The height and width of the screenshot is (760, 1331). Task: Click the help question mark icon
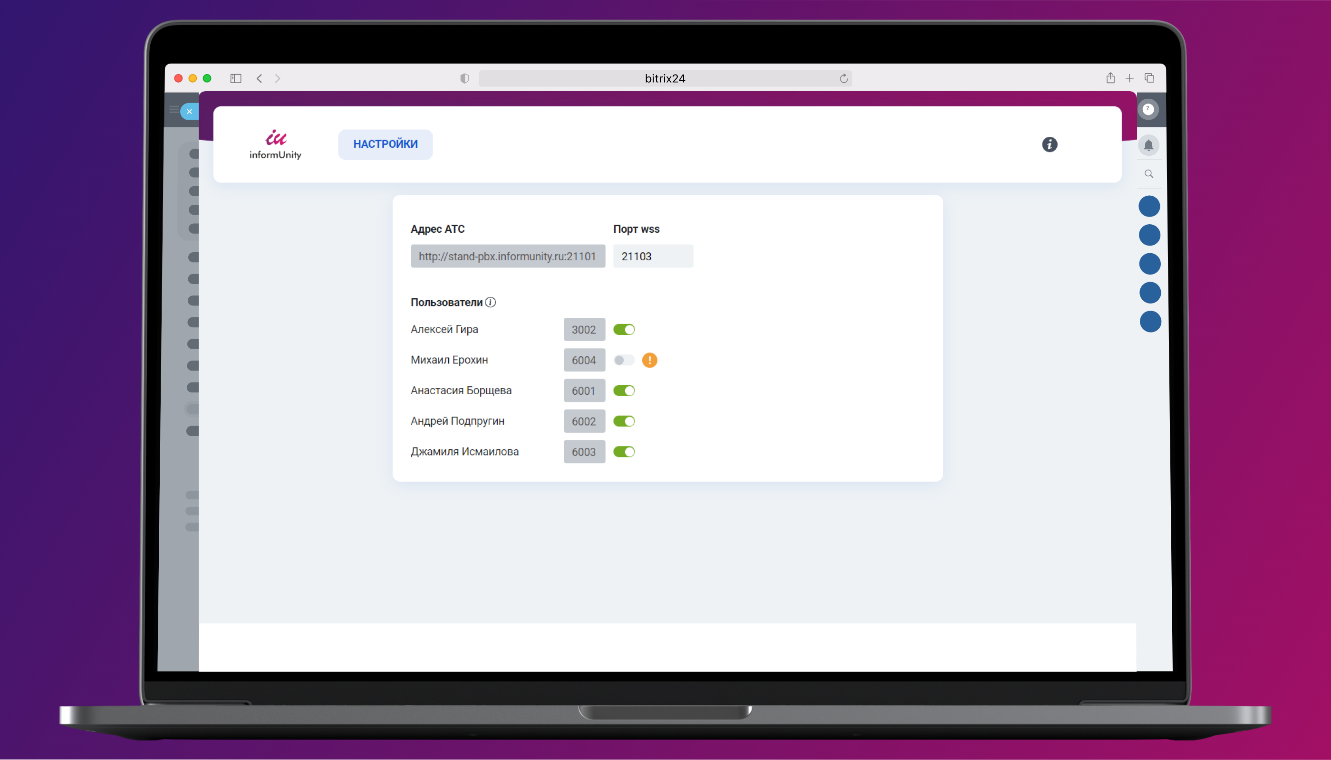[1148, 109]
